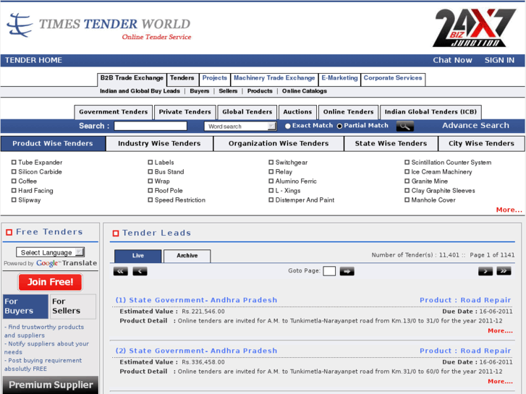Tick the Bus Stand checkbox
This screenshot has width=526, height=394.
pyautogui.click(x=150, y=171)
